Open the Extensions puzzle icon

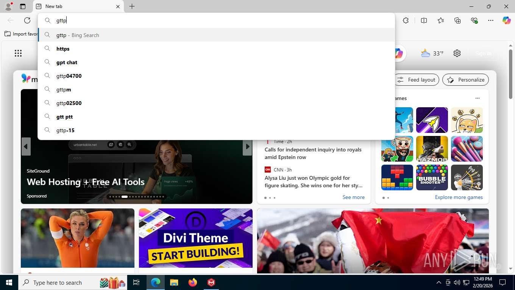406,20
